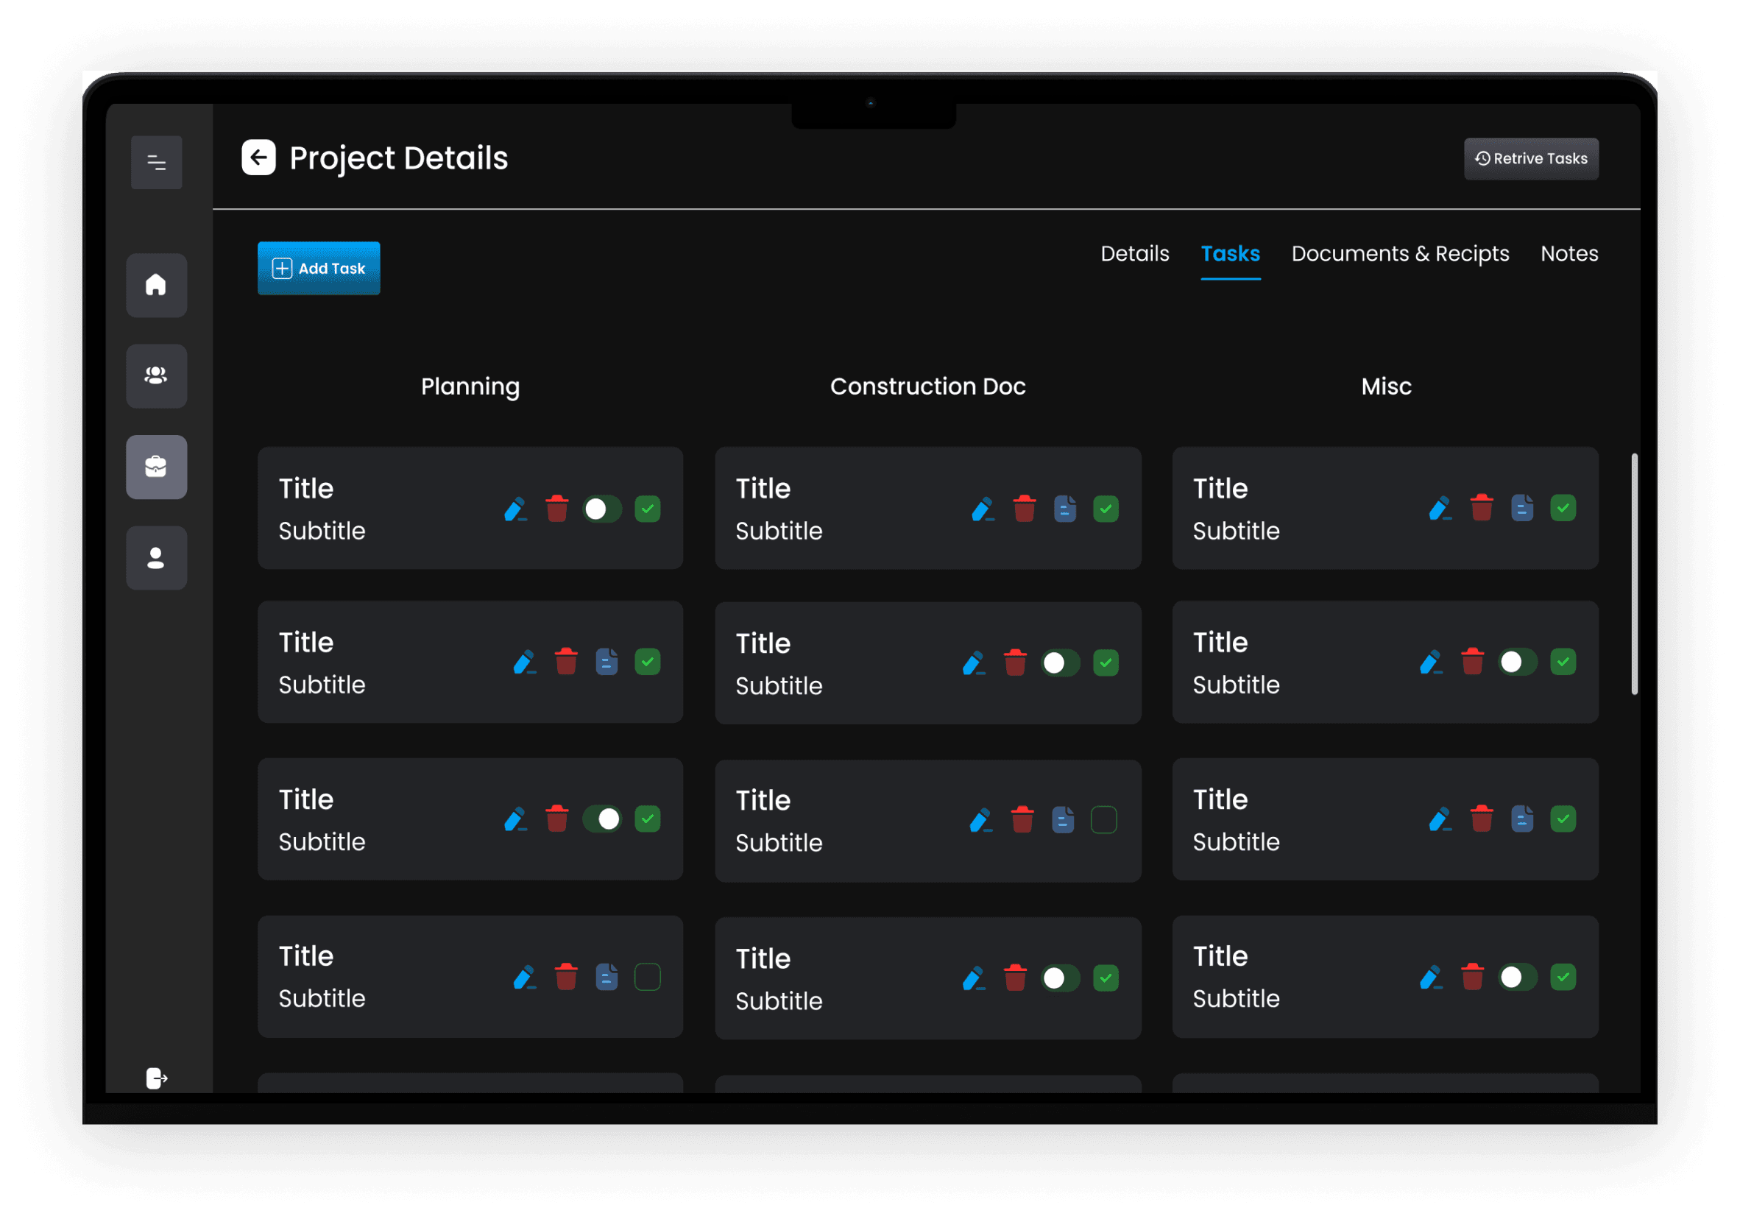
Task: Open the user profile sidebar icon
Action: pyautogui.click(x=156, y=558)
